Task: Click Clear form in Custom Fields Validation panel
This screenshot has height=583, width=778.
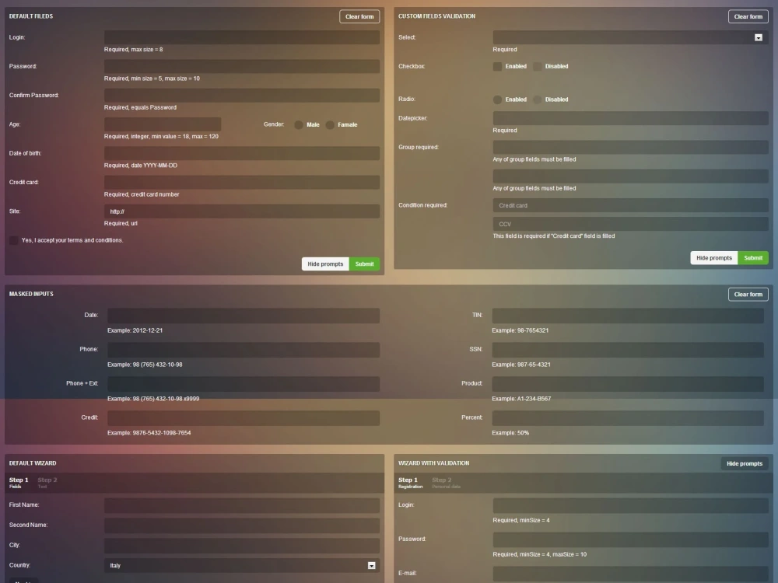Action: click(748, 16)
